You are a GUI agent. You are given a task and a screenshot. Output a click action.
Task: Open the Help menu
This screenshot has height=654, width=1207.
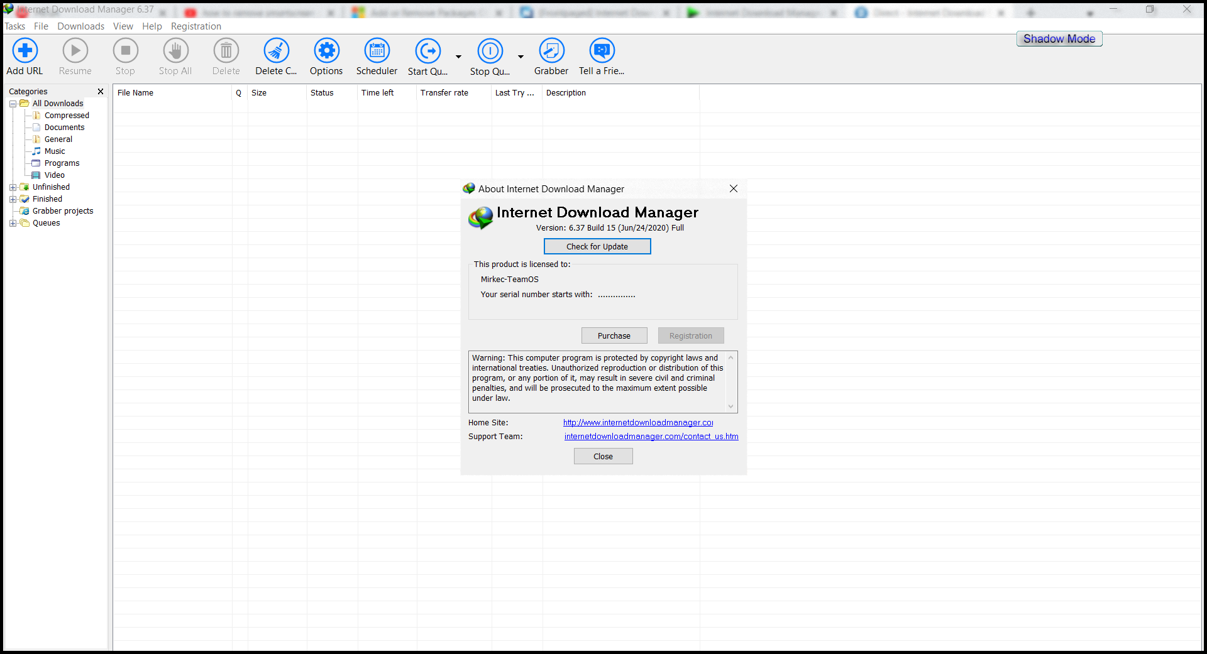coord(152,26)
